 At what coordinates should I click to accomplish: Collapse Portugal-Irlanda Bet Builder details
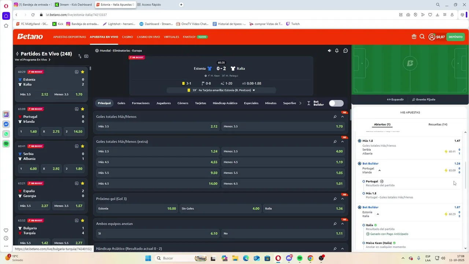380,170
